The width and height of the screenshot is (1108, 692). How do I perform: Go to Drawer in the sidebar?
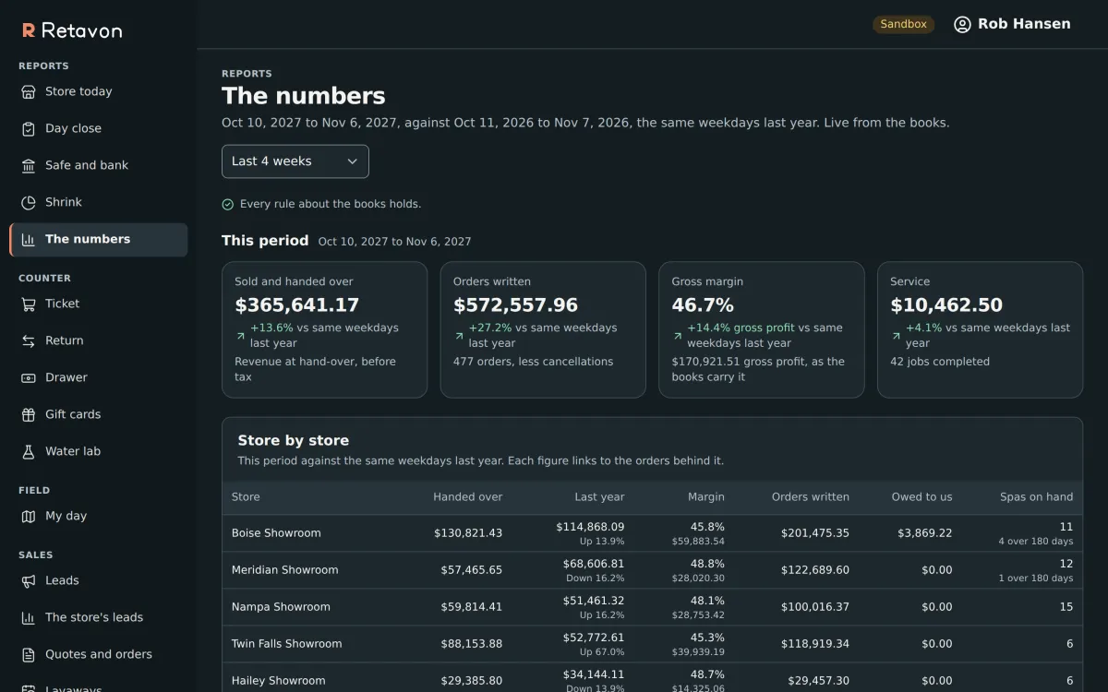[99, 377]
